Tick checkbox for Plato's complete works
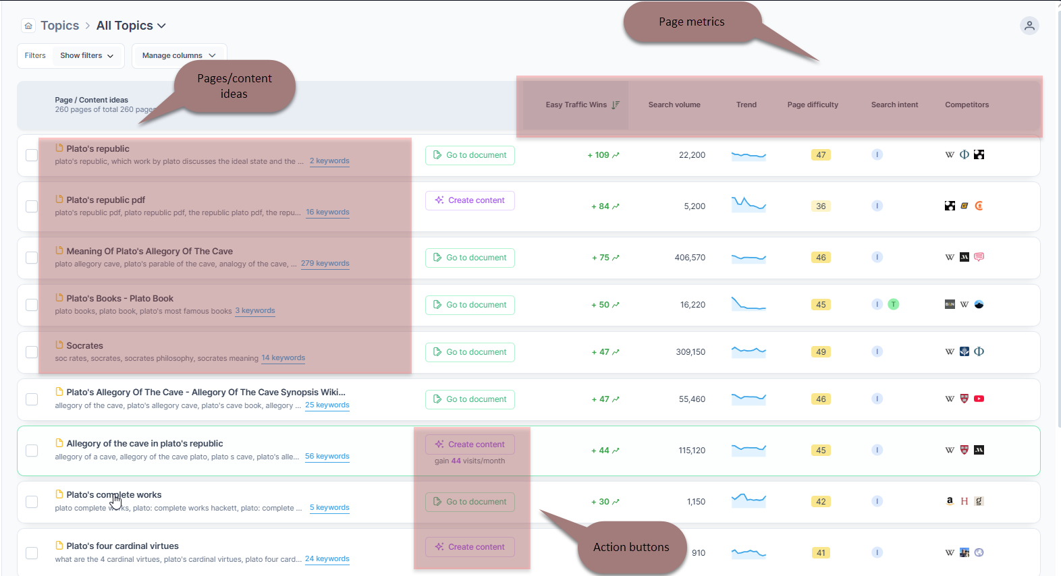 (32, 502)
